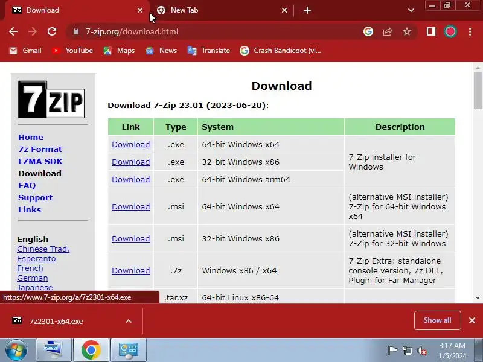Click the muted volume tray icon
The image size is (483, 362).
click(x=421, y=351)
